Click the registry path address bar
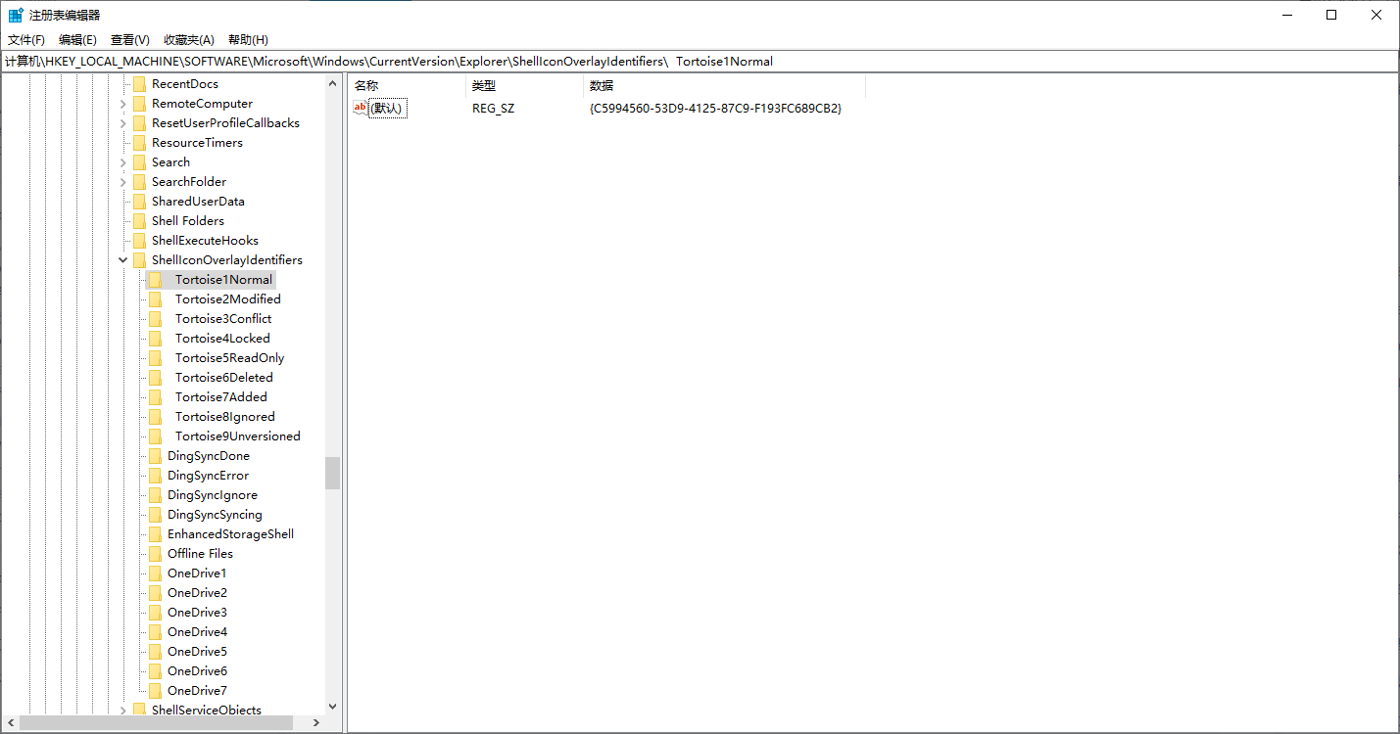This screenshot has width=1400, height=734. click(700, 61)
